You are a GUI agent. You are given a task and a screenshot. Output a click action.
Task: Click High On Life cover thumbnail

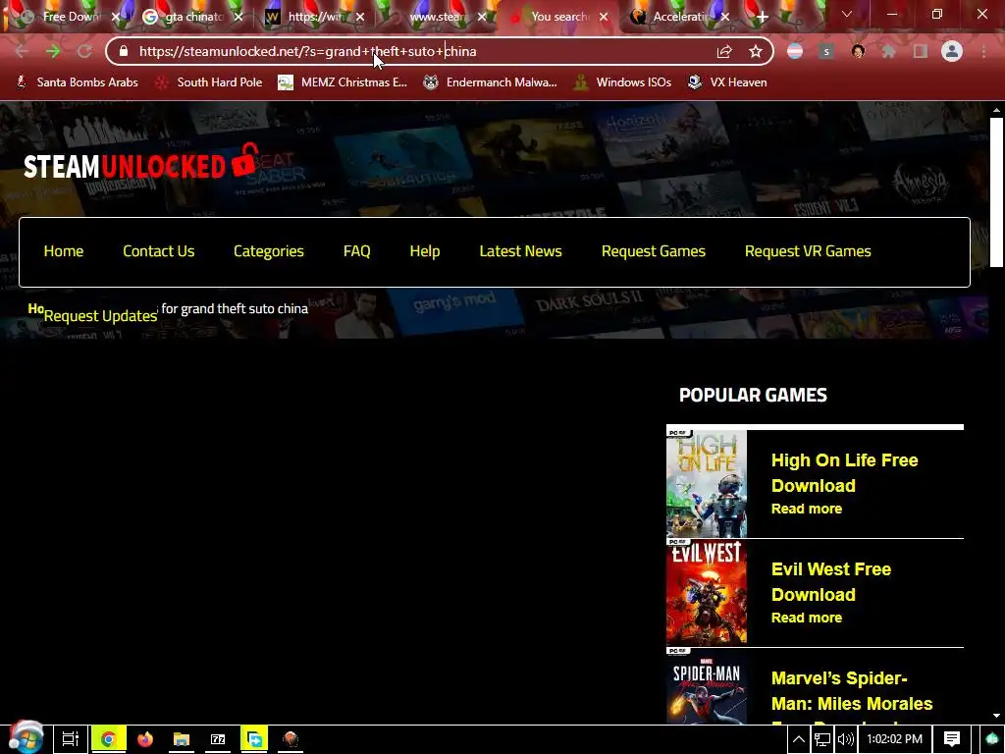pyautogui.click(x=707, y=483)
